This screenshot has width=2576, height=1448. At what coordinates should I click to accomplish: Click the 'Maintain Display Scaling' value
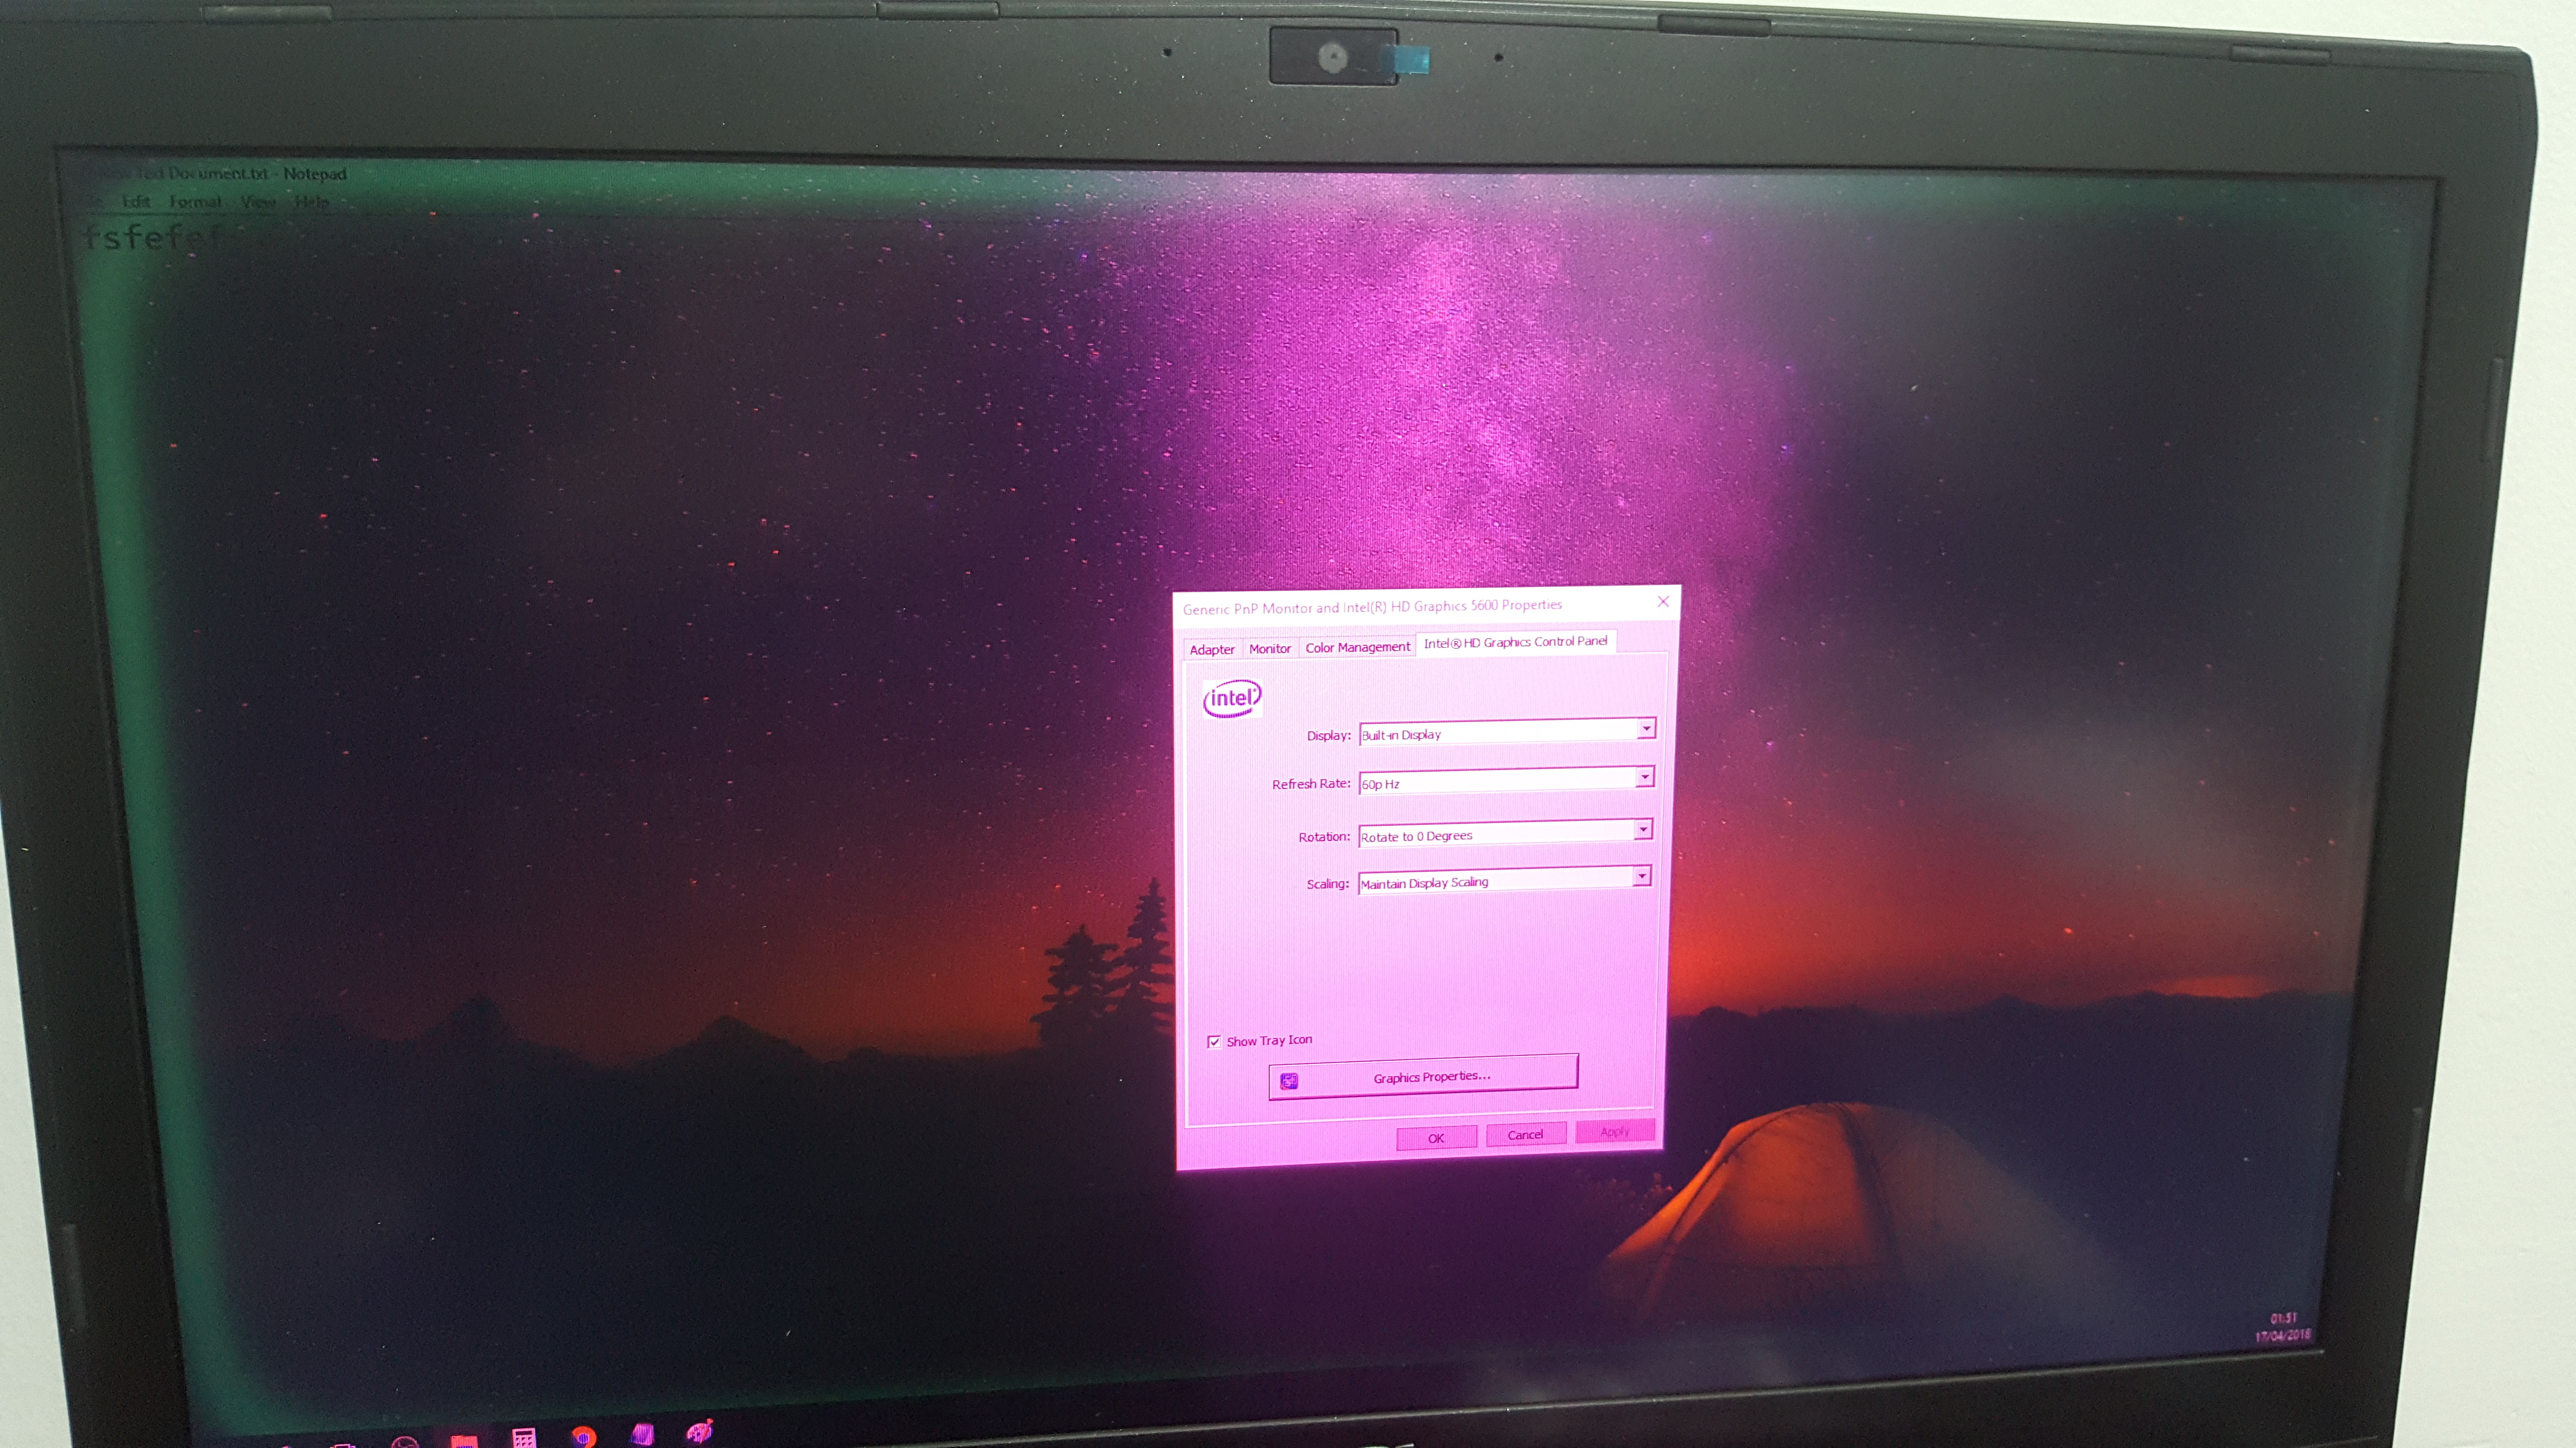[1424, 882]
